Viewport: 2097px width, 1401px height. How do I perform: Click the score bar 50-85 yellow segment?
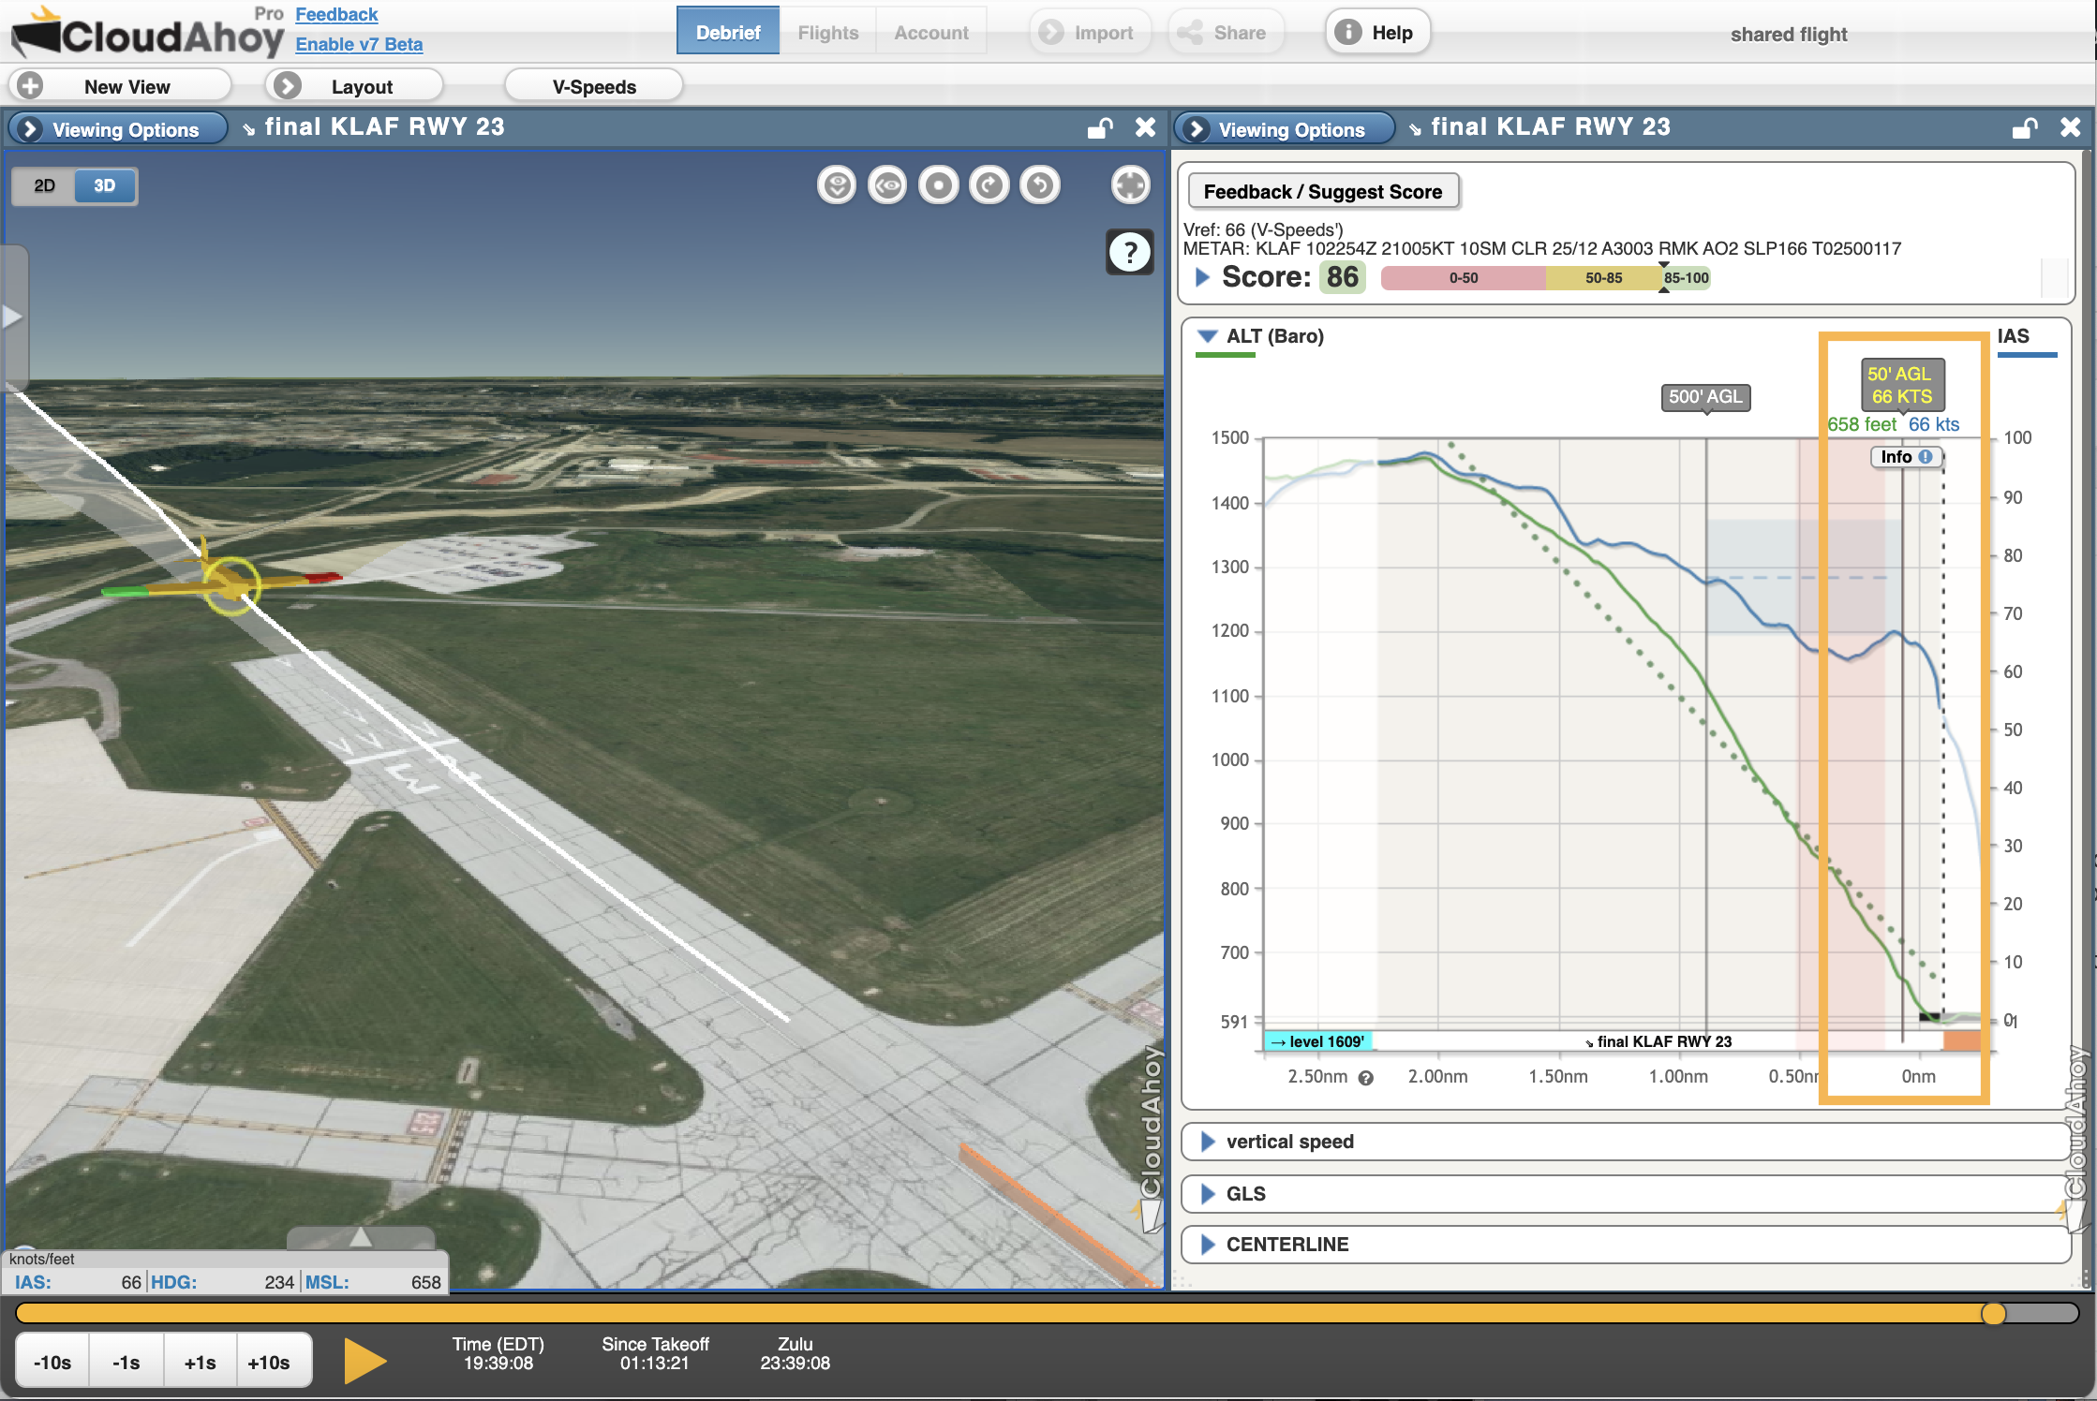(x=1604, y=278)
